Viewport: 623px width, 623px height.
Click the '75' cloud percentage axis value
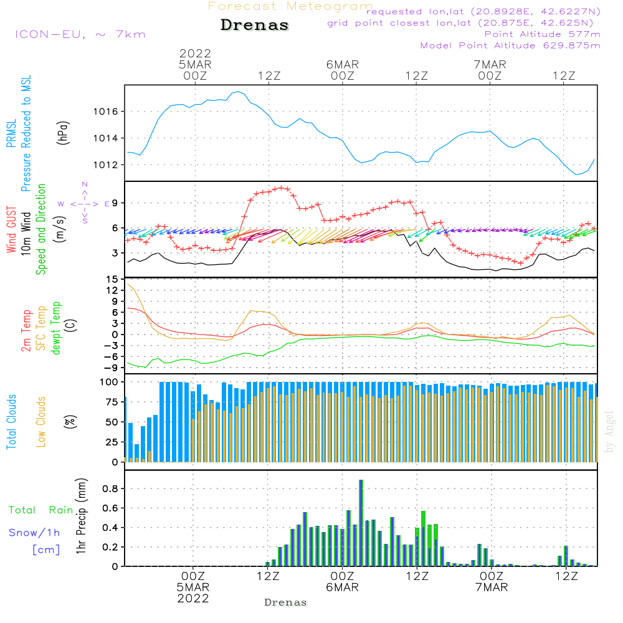coord(112,402)
